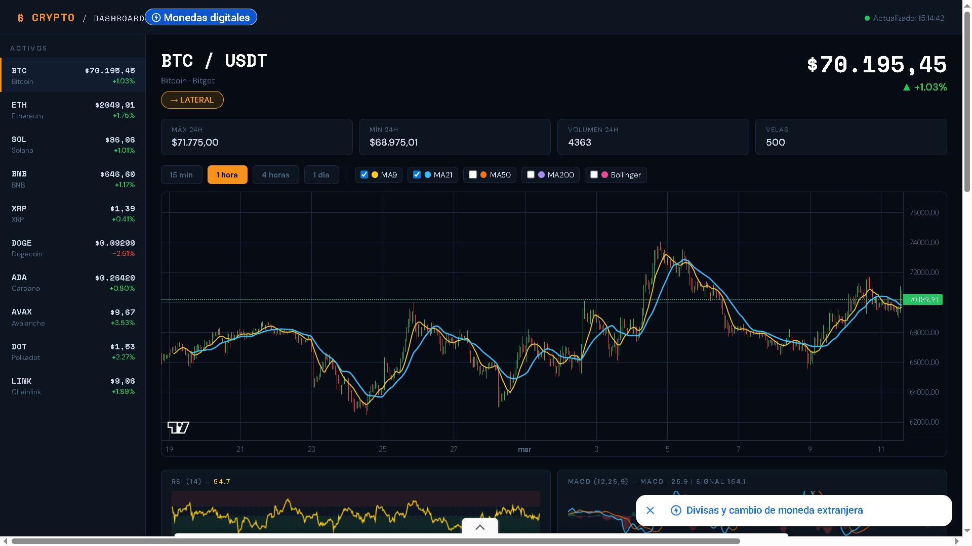Click the orange MA50 color dot
972x546 pixels.
coord(483,175)
